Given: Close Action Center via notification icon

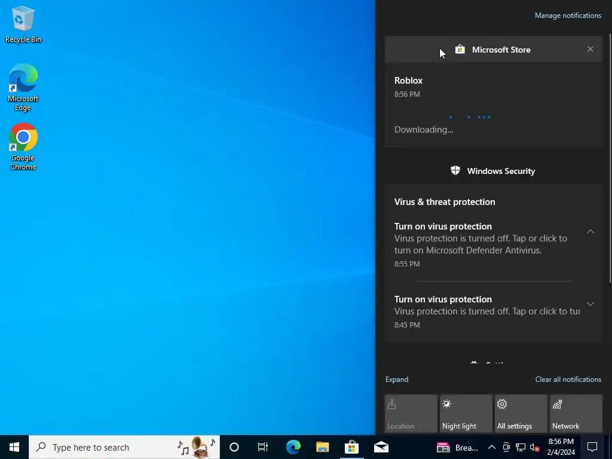Looking at the screenshot, I should click(592, 447).
